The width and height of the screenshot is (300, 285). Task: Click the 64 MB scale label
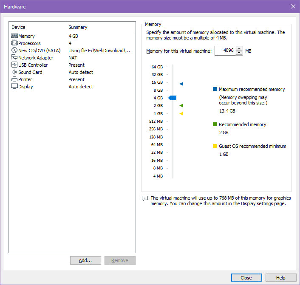click(157, 144)
